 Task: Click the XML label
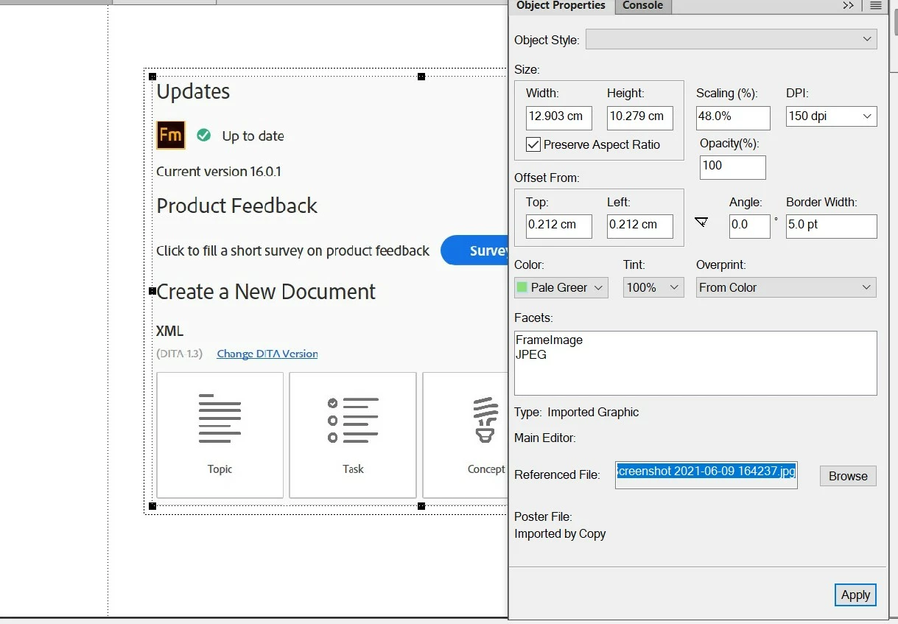(x=170, y=332)
